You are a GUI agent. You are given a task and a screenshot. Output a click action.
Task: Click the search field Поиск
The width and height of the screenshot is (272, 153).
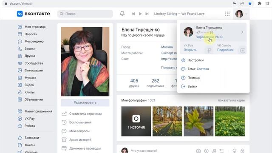(85, 14)
